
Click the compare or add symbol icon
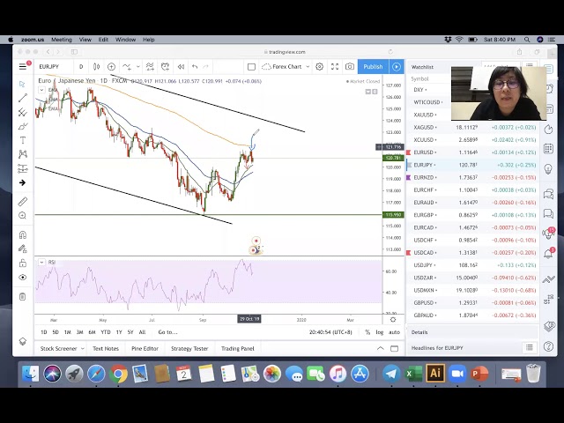click(x=111, y=67)
